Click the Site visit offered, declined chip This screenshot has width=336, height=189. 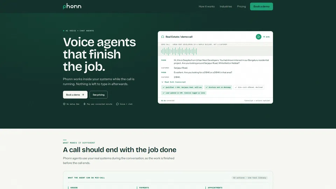248,87
